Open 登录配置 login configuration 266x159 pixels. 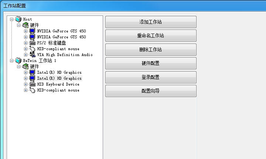pyautogui.click(x=151, y=77)
